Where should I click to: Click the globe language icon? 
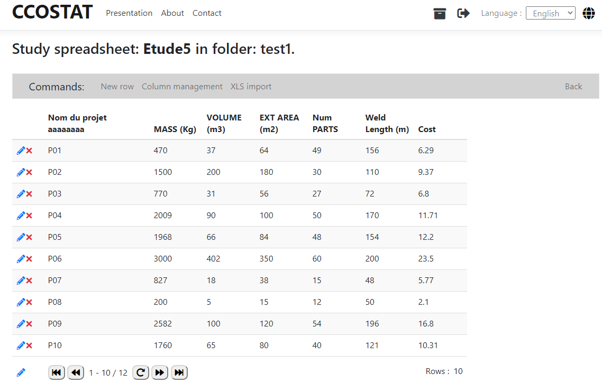[x=589, y=14]
